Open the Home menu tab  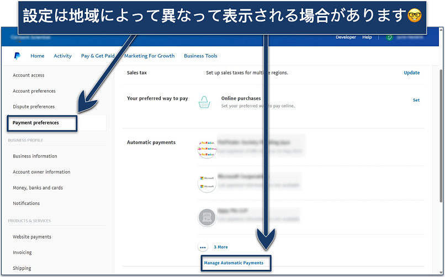click(x=38, y=56)
